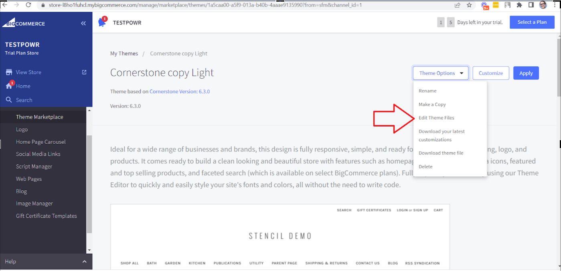The image size is (561, 271).
Task: Click the TESTPOWR store name in header
Action: [127, 22]
